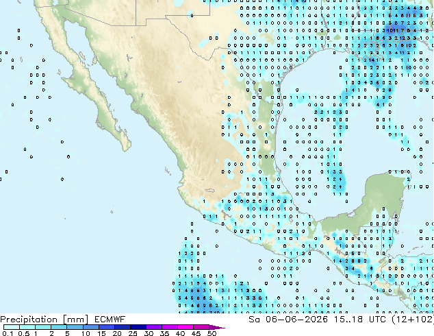Click the 0.5–1 mm legend swatch
434x336 pixels.
click(27, 327)
